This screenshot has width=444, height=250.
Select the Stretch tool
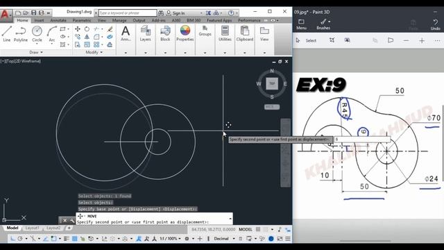77,44
